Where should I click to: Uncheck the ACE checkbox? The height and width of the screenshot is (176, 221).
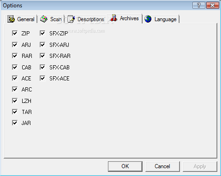click(15, 78)
